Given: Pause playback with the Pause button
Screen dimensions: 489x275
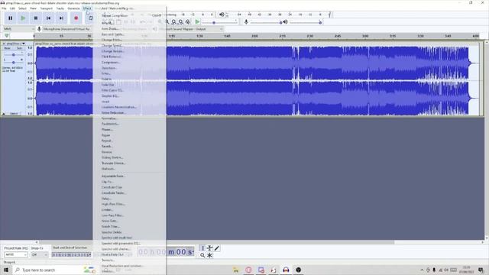Looking at the screenshot, I should (x=10, y=18).
